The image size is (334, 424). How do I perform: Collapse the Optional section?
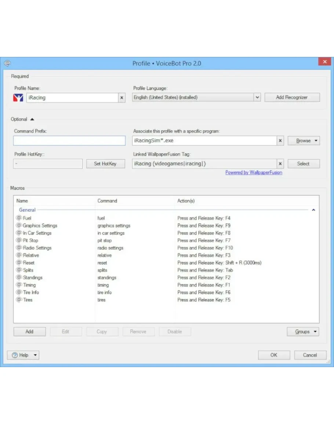pos(32,119)
